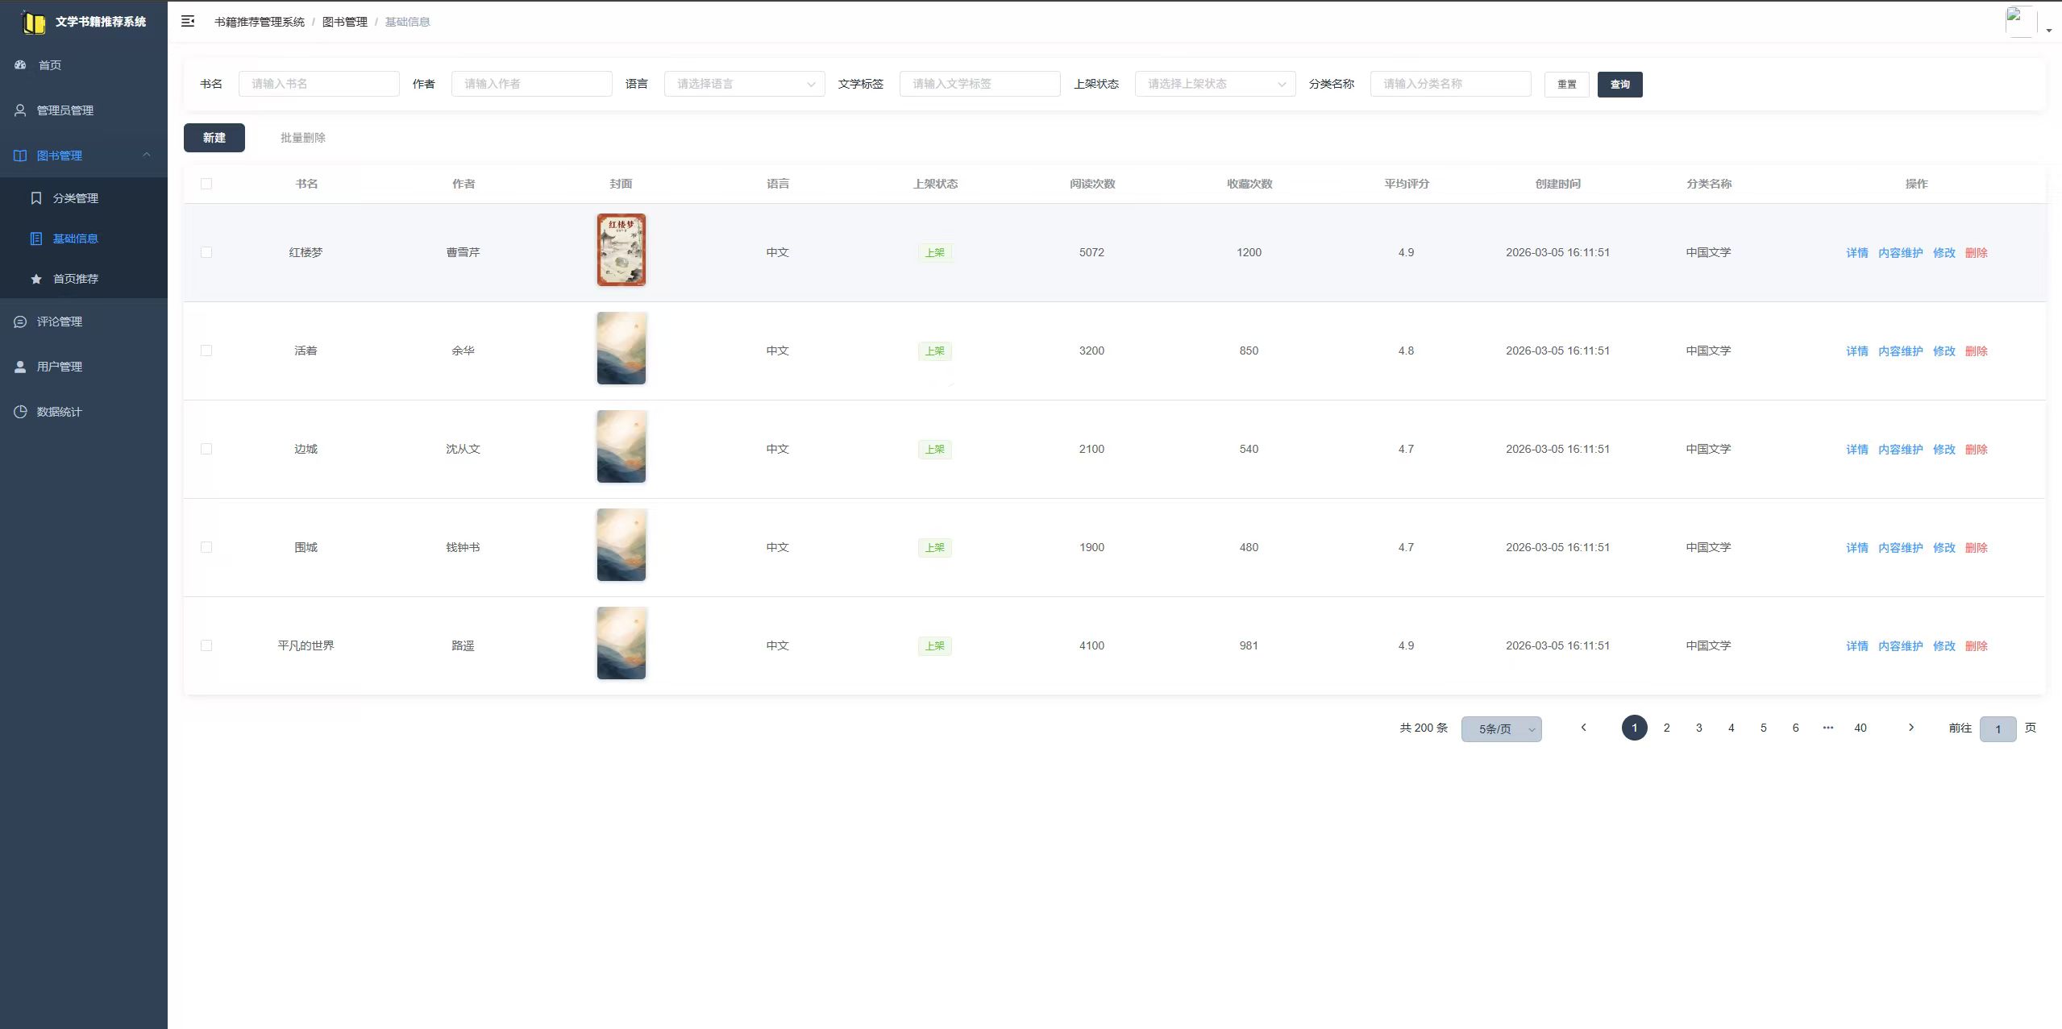Focus the 书名 search input
Viewport: 2062px width, 1029px height.
click(318, 84)
